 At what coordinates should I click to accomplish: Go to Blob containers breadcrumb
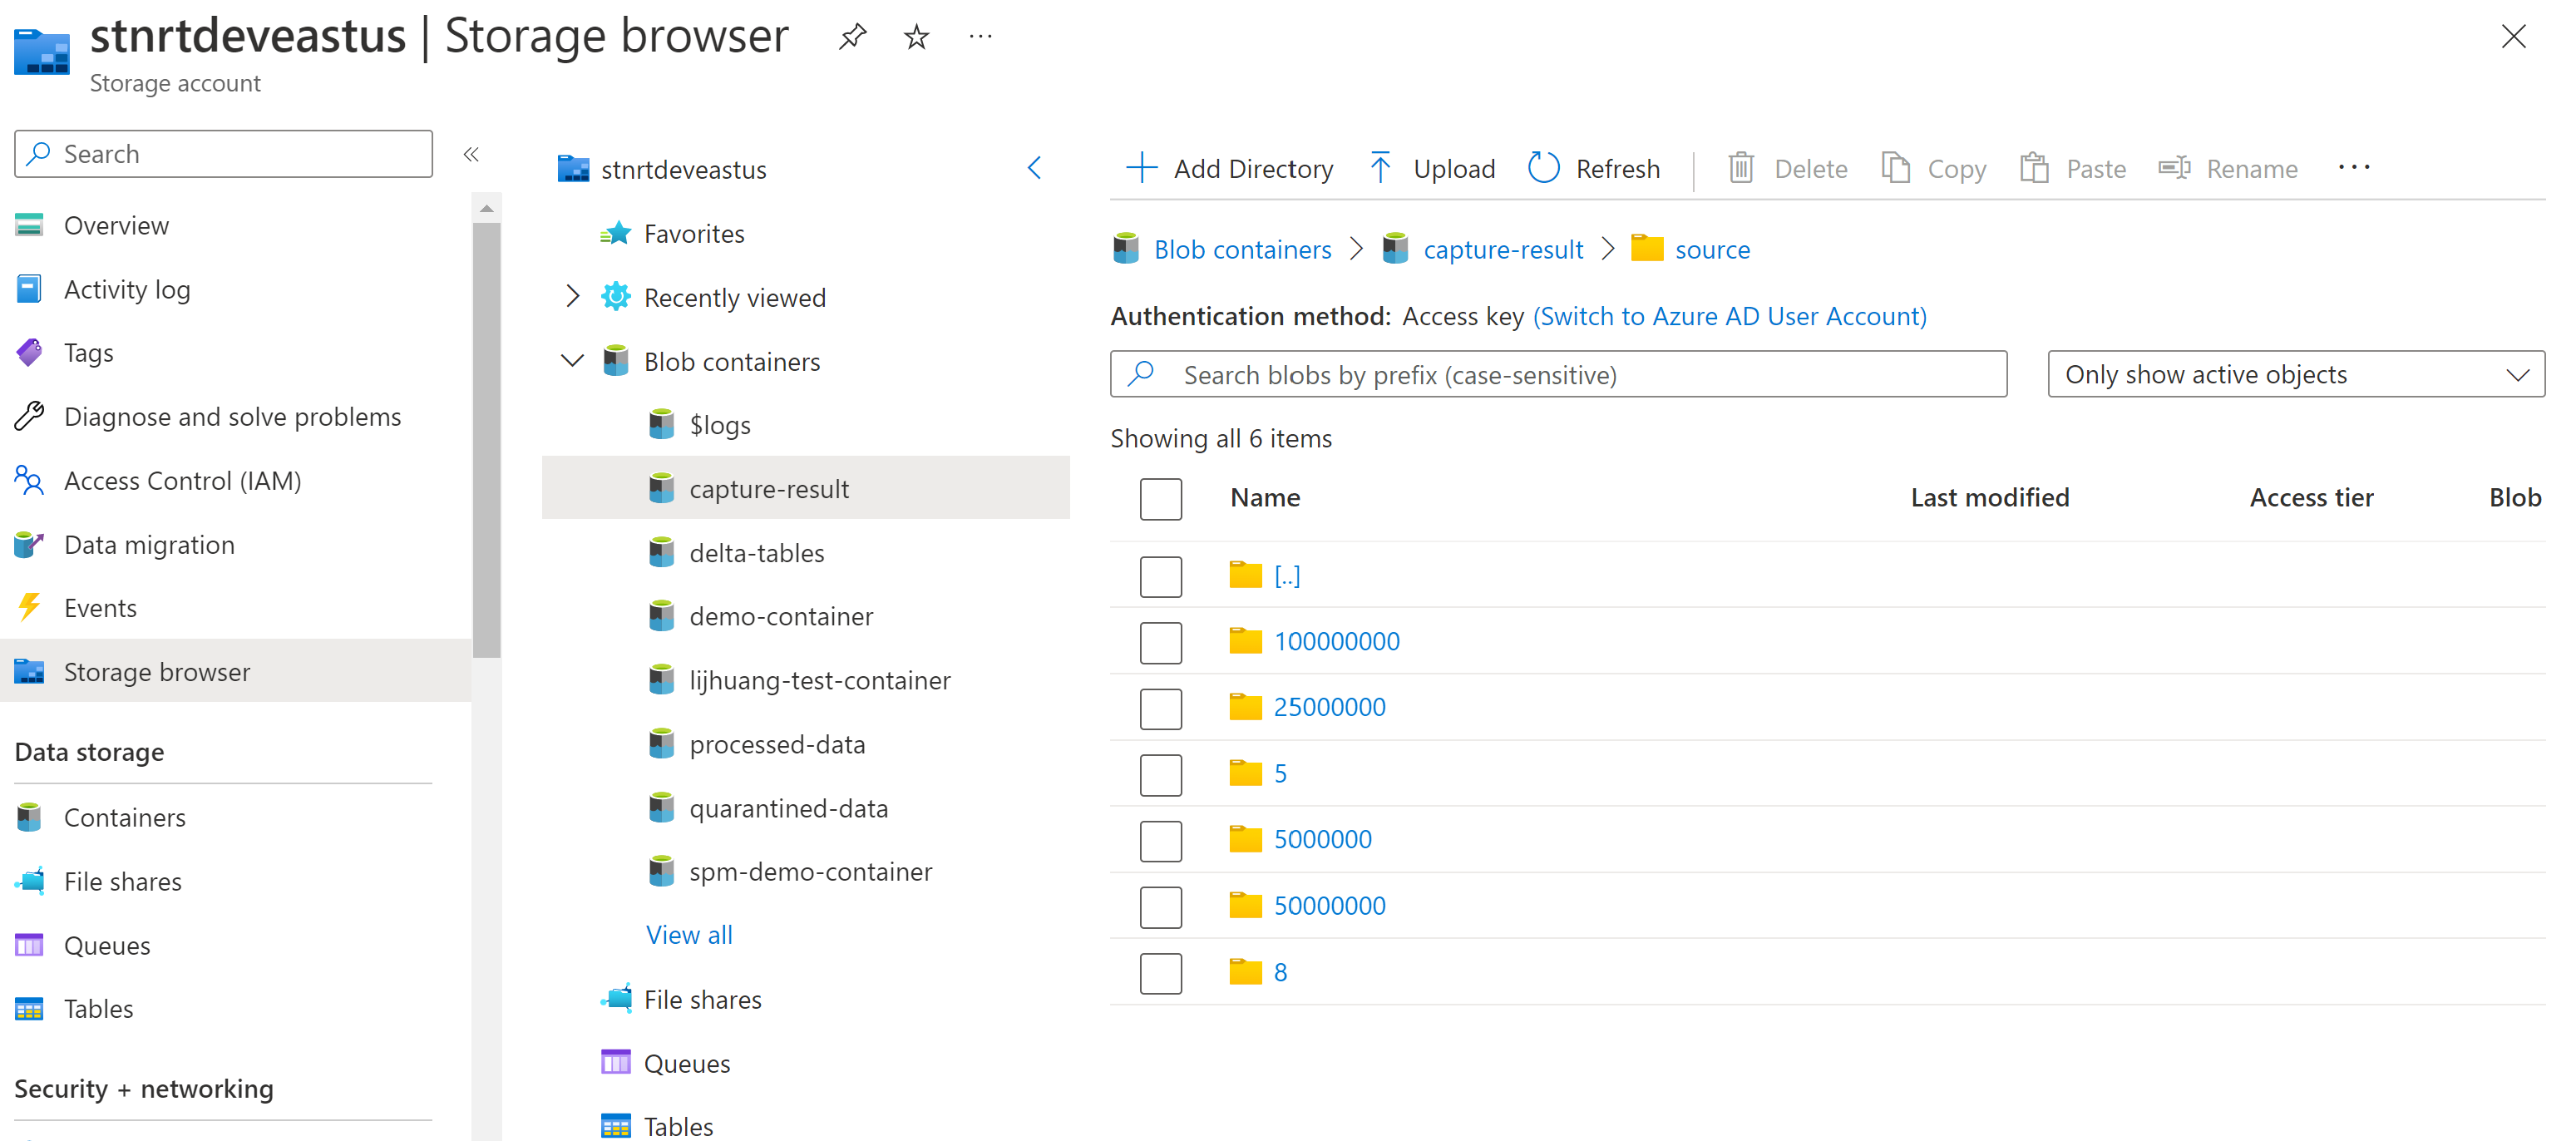pyautogui.click(x=1242, y=249)
